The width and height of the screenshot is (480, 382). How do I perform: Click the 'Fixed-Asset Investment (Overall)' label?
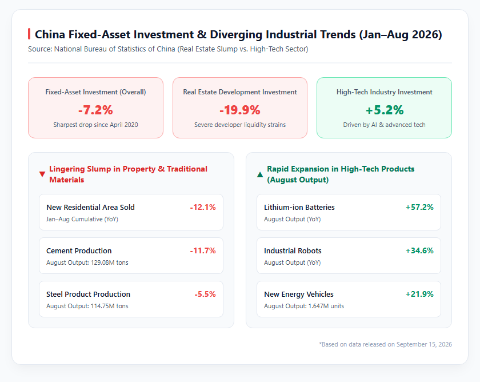[x=95, y=92]
